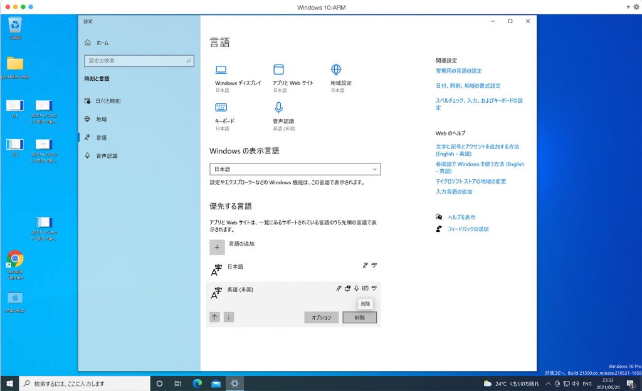Click フィードバックの送信 link
The height and width of the screenshot is (391, 642).
pyautogui.click(x=468, y=229)
